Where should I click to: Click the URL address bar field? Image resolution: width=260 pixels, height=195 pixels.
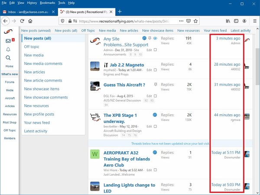click(121, 21)
